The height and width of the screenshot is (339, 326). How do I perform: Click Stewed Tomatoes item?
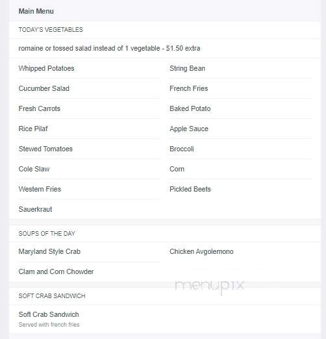click(x=45, y=149)
